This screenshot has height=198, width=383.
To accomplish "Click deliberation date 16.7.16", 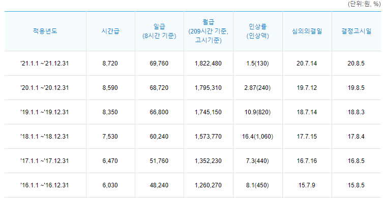I will click(x=307, y=161).
